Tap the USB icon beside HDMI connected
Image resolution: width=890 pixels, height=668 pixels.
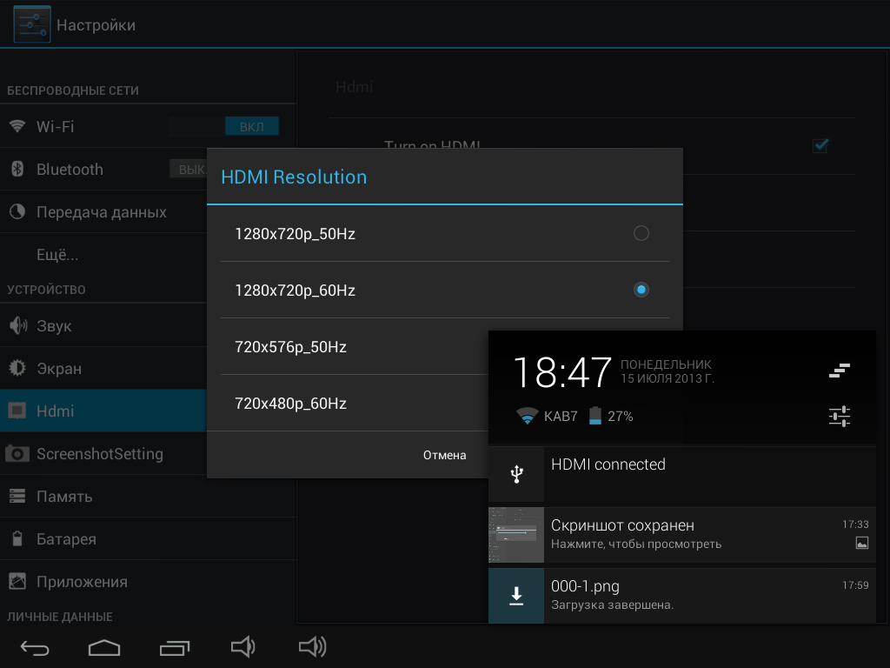(516, 474)
